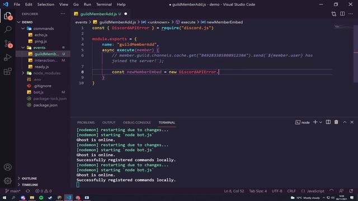This screenshot has height=201, width=358.
Task: Open the Run menu
Action: [87, 4]
